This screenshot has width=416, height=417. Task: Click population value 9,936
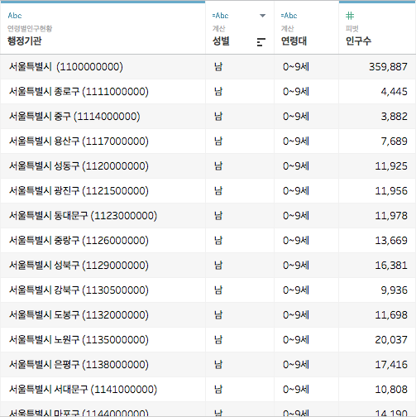(394, 290)
